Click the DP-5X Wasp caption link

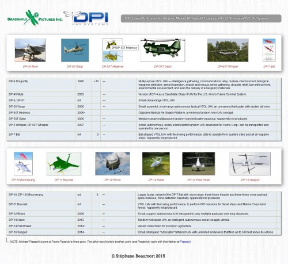click(75, 67)
